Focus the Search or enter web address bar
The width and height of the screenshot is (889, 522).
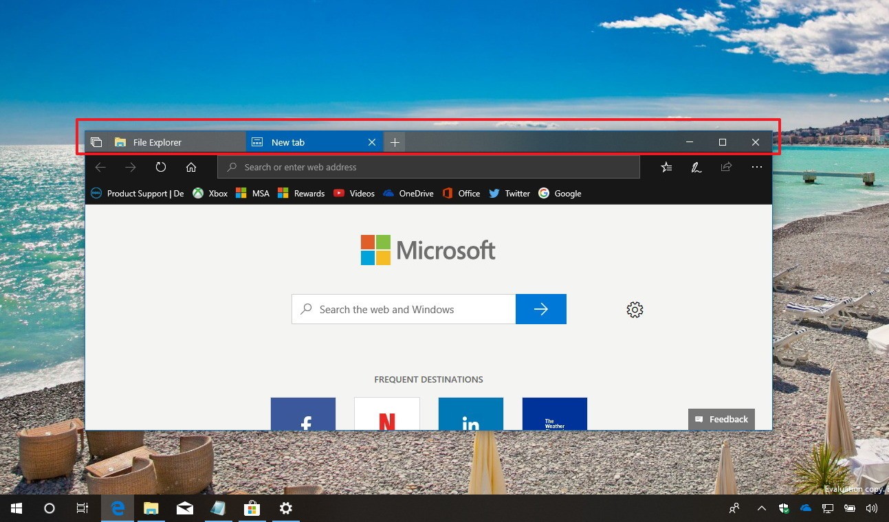point(428,167)
